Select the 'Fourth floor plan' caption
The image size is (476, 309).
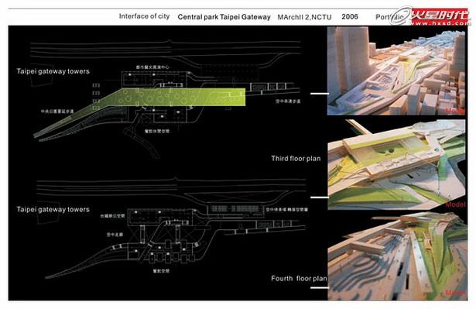(299, 278)
